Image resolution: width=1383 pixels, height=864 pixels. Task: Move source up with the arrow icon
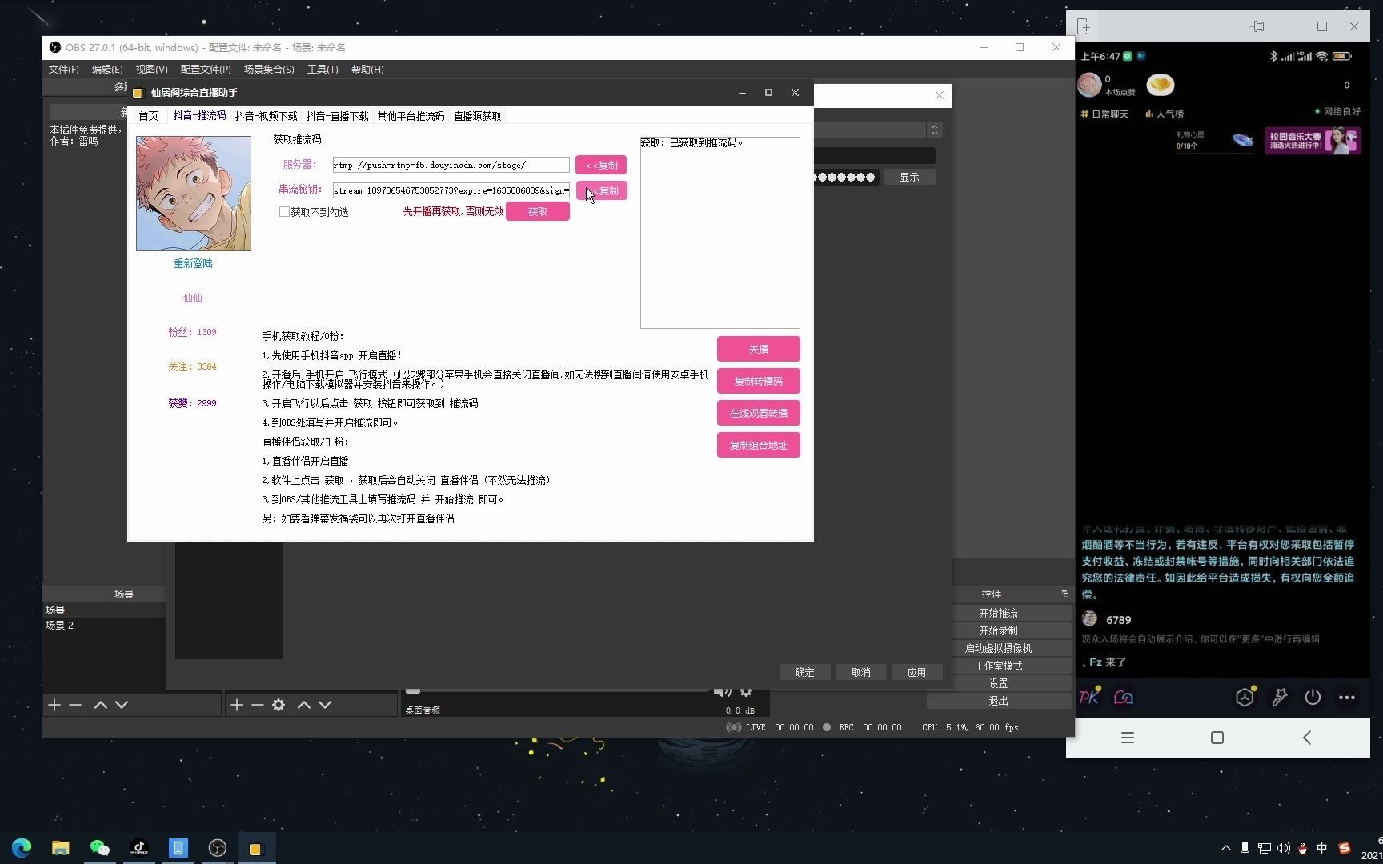304,705
